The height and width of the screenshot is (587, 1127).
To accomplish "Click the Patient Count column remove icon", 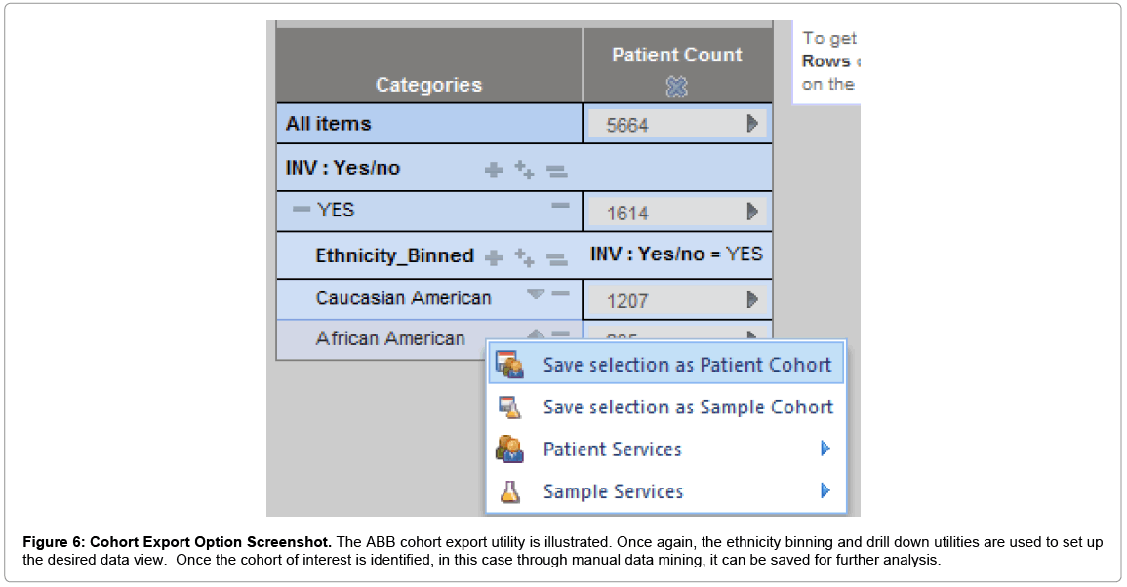I will point(676,87).
